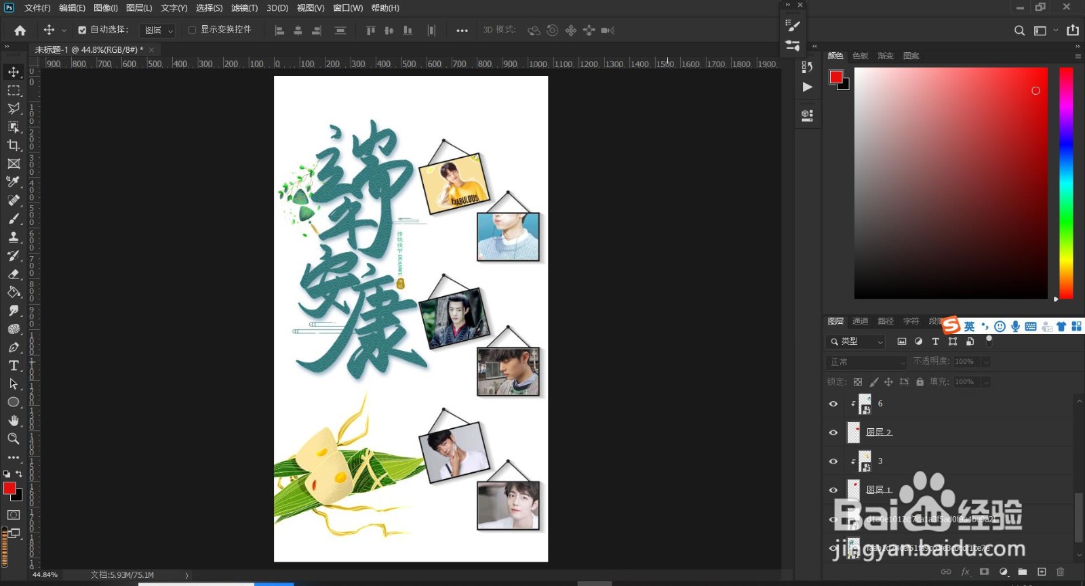
Task: Select the Sponge tool
Action: point(14,329)
